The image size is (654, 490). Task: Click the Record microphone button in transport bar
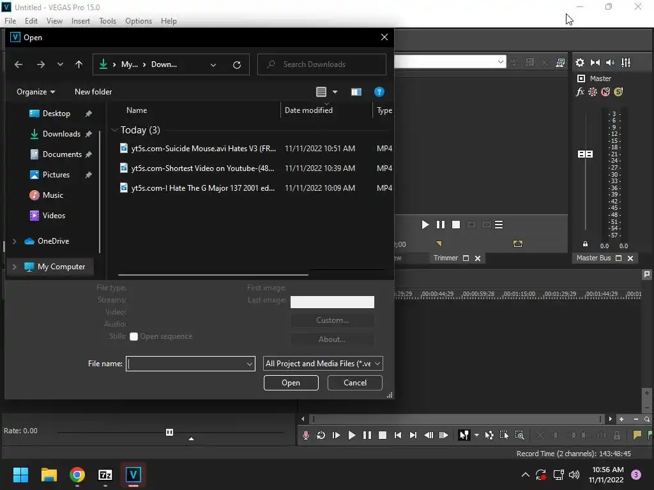[x=306, y=435]
